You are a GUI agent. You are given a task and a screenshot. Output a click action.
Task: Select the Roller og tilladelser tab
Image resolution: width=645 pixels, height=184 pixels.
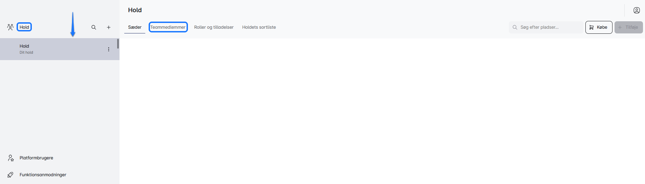point(214,27)
